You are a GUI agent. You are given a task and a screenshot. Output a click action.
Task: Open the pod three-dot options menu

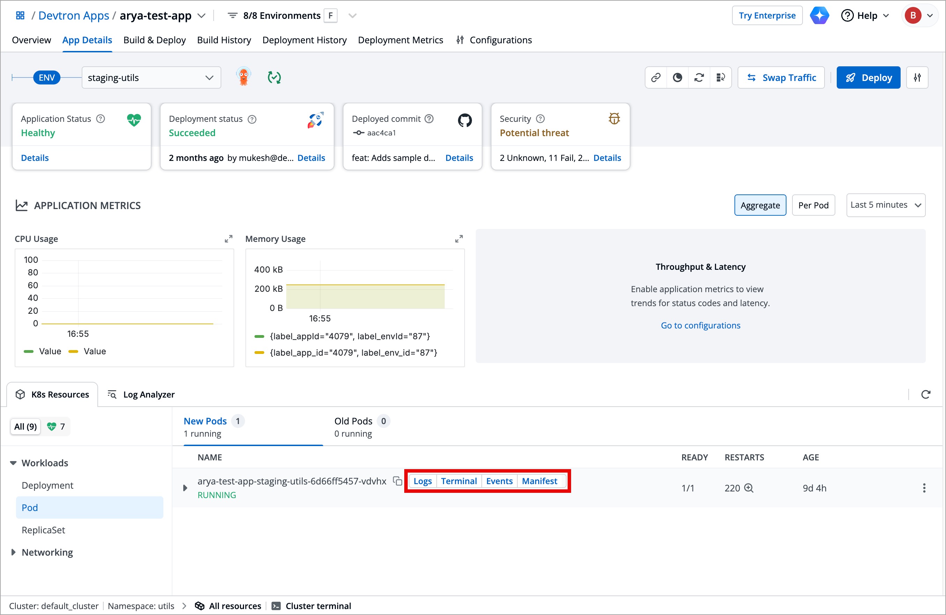pos(924,488)
